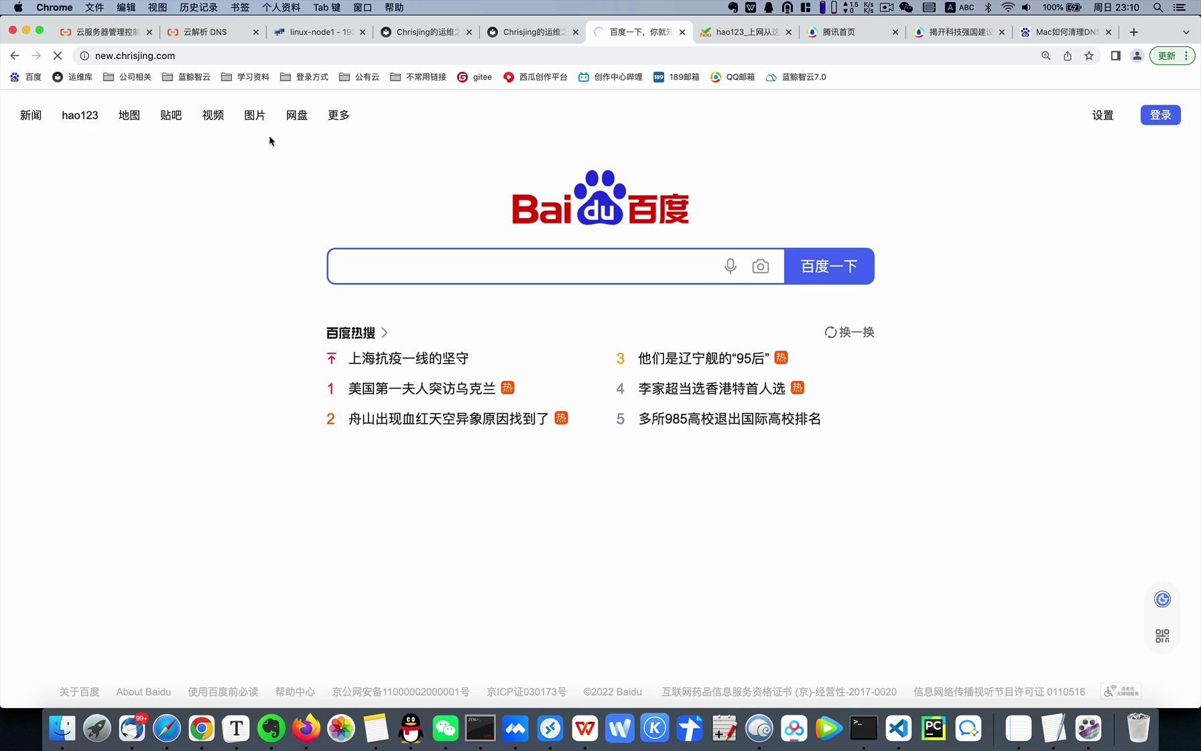The width and height of the screenshot is (1201, 751).
Task: Open Launchpad rocket icon in the Dock
Action: click(97, 728)
